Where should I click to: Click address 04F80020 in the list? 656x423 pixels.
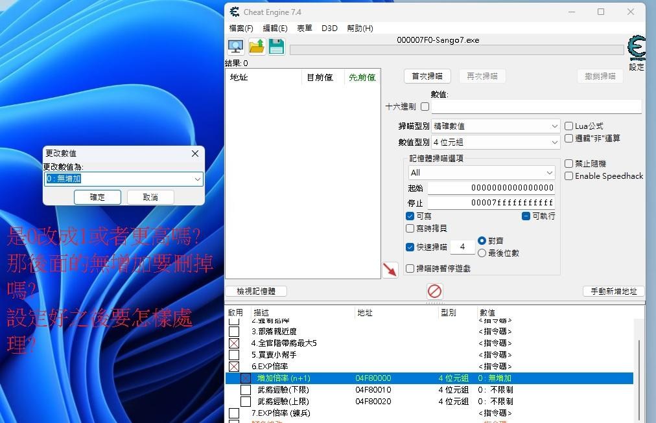tap(373, 402)
